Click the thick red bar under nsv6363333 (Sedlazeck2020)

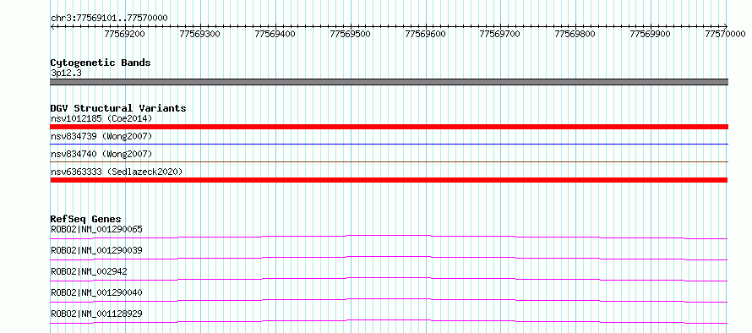pos(389,180)
